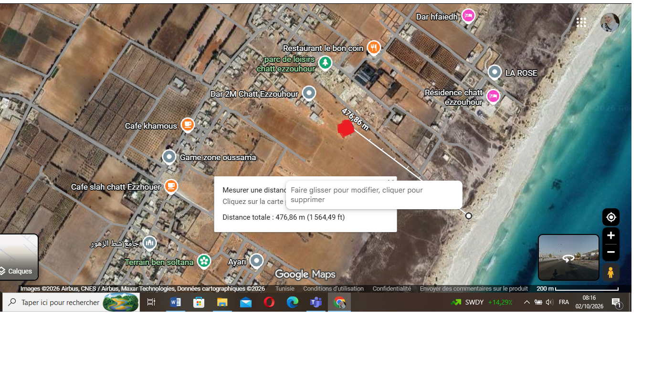Image resolution: width=652 pixels, height=366 pixels.
Task: Select the Restaurant le bon coin marker
Action: [x=374, y=48]
